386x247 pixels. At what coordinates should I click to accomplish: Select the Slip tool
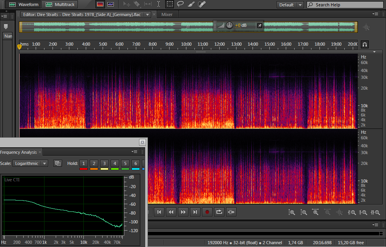(148, 4)
